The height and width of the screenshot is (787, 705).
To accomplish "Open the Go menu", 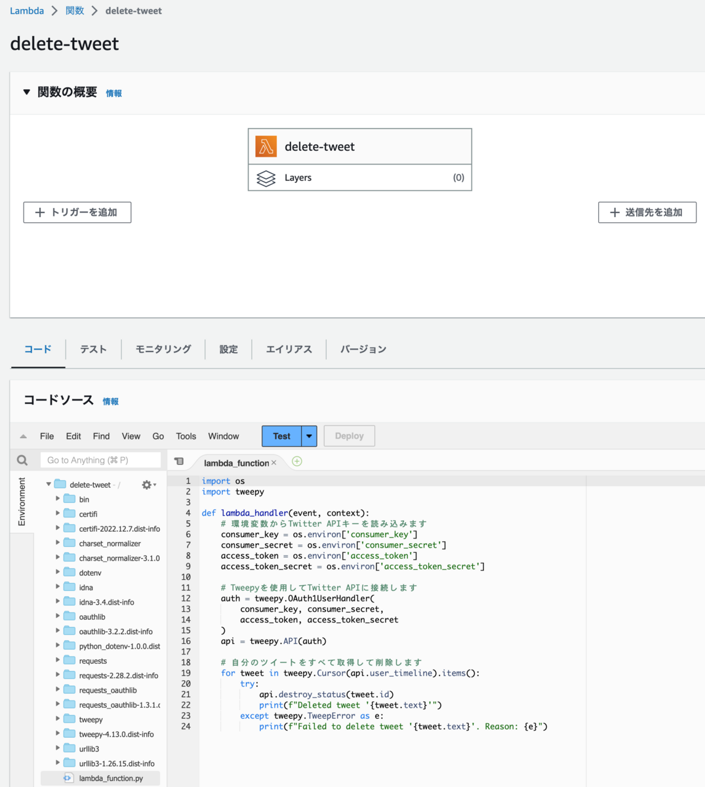I will pos(158,436).
